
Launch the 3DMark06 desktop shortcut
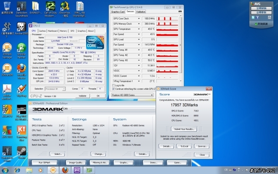click(7, 70)
